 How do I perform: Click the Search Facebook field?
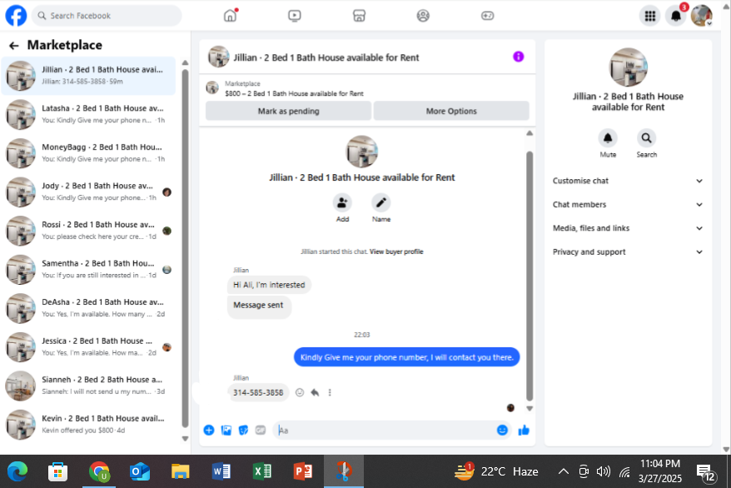tap(107, 15)
